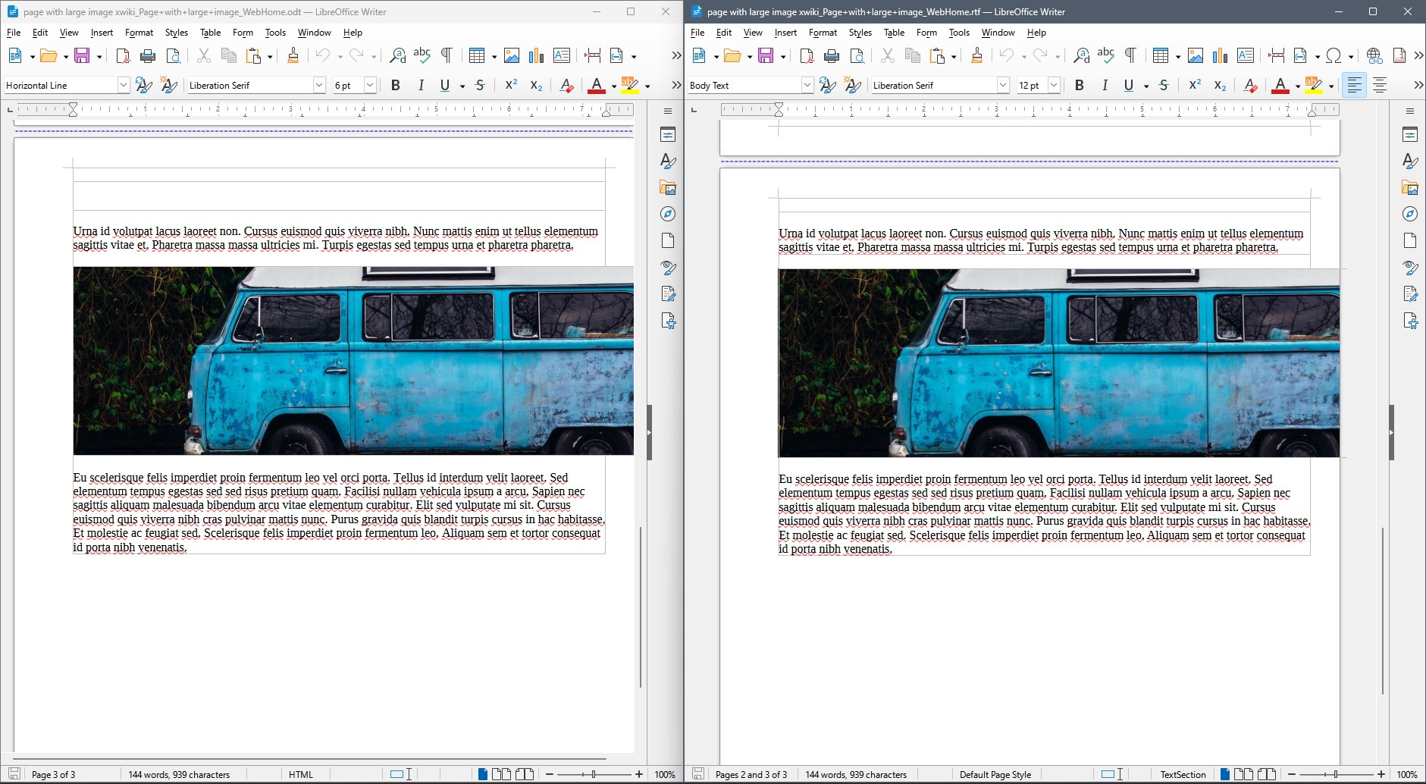Screen dimensions: 1426x784
Task: Click Insert Footnote icon in right .rtf window
Action: click(1399, 55)
